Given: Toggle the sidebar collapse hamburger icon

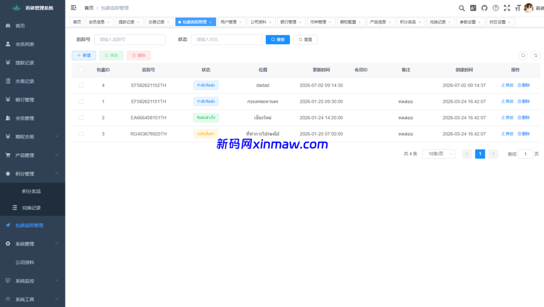Looking at the screenshot, I should (73, 7).
